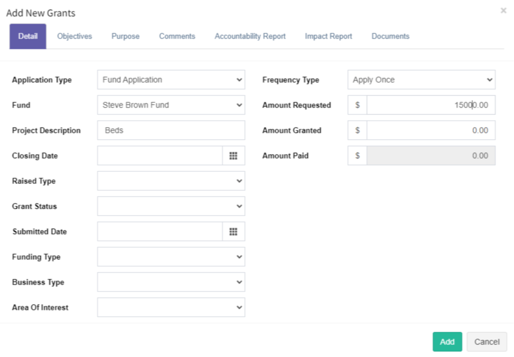
Task: Click the Amount Requested dollar sign prefix
Action: click(357, 105)
